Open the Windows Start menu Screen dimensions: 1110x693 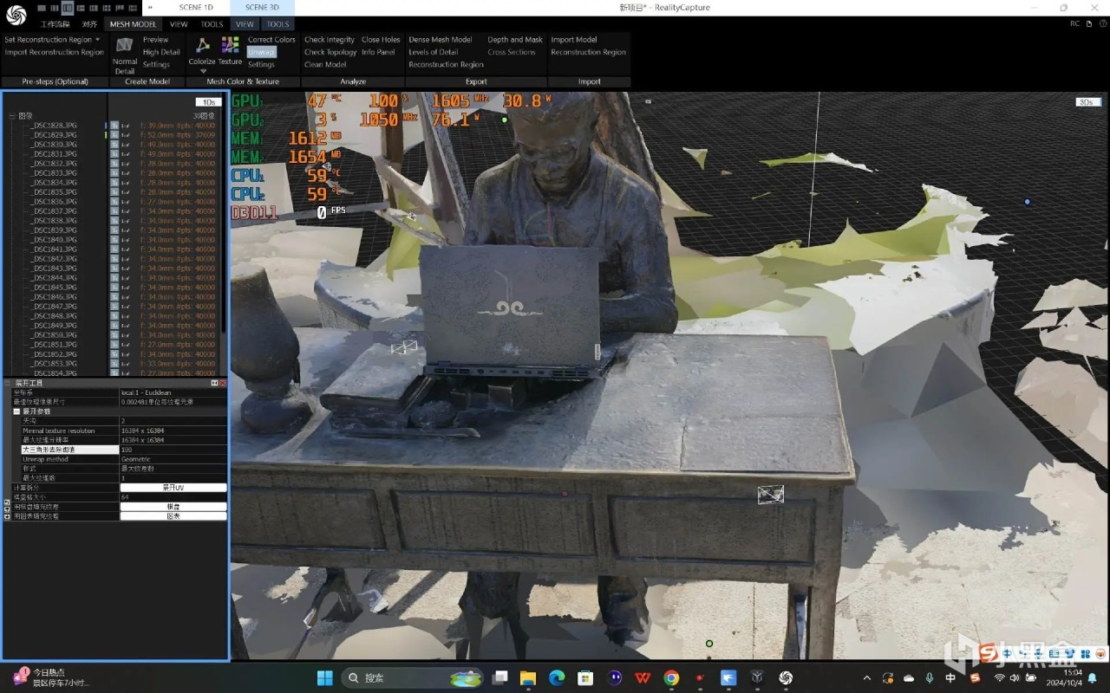click(x=324, y=677)
